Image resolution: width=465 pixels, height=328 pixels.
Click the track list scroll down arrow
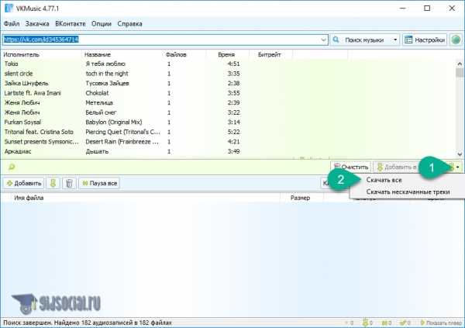click(460, 154)
